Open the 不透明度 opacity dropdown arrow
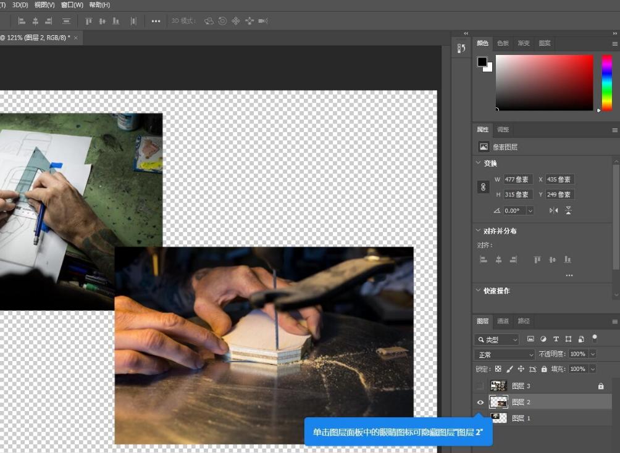Screen dimensions: 620x453 (x=593, y=354)
